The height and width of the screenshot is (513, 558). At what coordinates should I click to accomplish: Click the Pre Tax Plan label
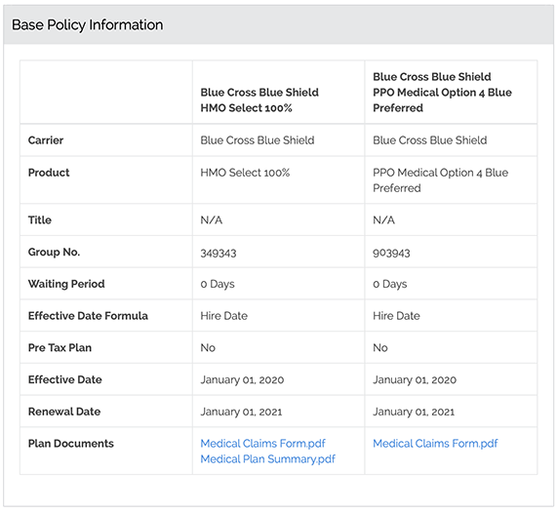tap(60, 347)
